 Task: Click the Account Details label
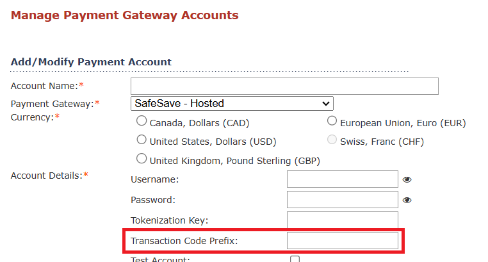pos(47,176)
